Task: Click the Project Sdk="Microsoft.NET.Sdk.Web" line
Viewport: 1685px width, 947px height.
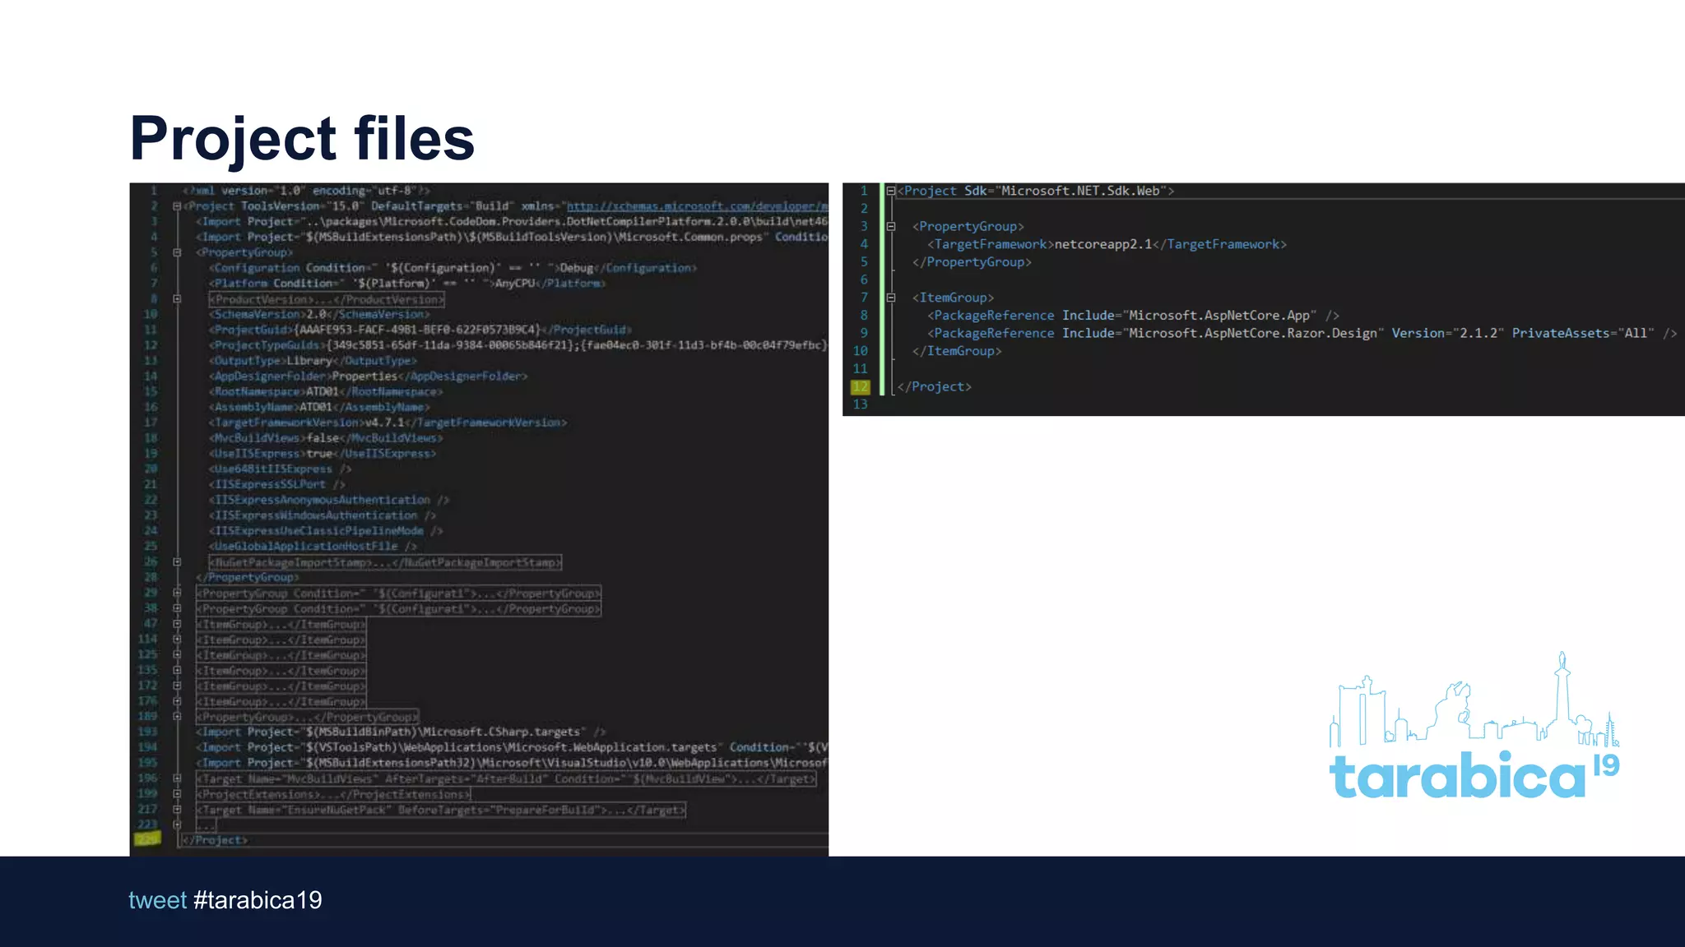Action: pos(1036,191)
